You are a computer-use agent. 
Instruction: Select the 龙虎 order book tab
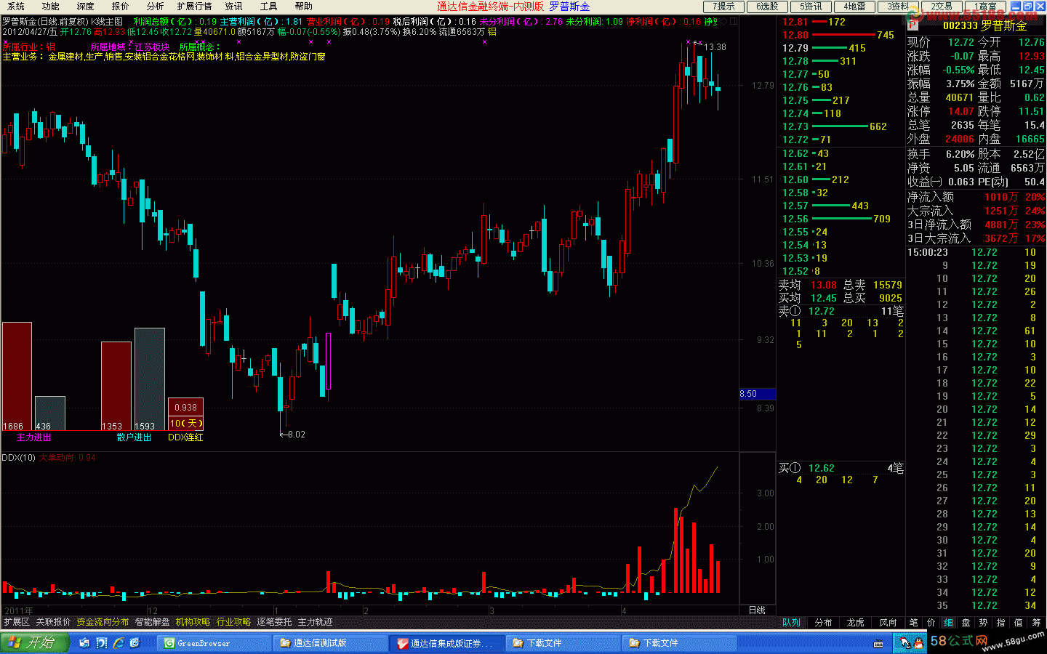pos(855,623)
